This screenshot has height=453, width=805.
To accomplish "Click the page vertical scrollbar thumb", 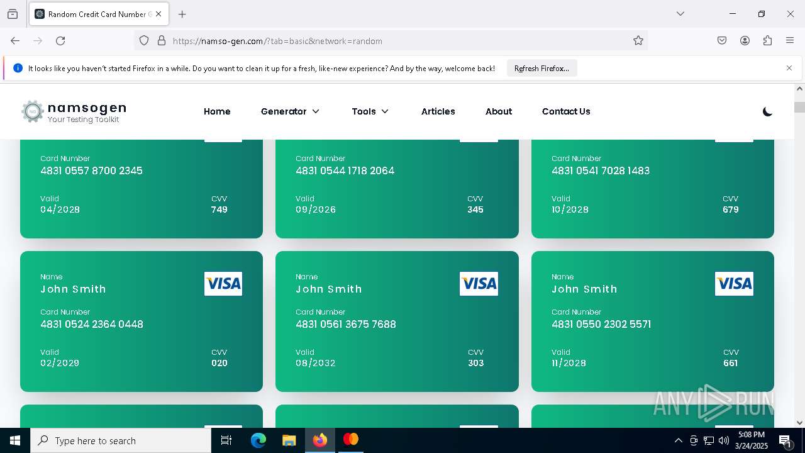I will (x=799, y=108).
